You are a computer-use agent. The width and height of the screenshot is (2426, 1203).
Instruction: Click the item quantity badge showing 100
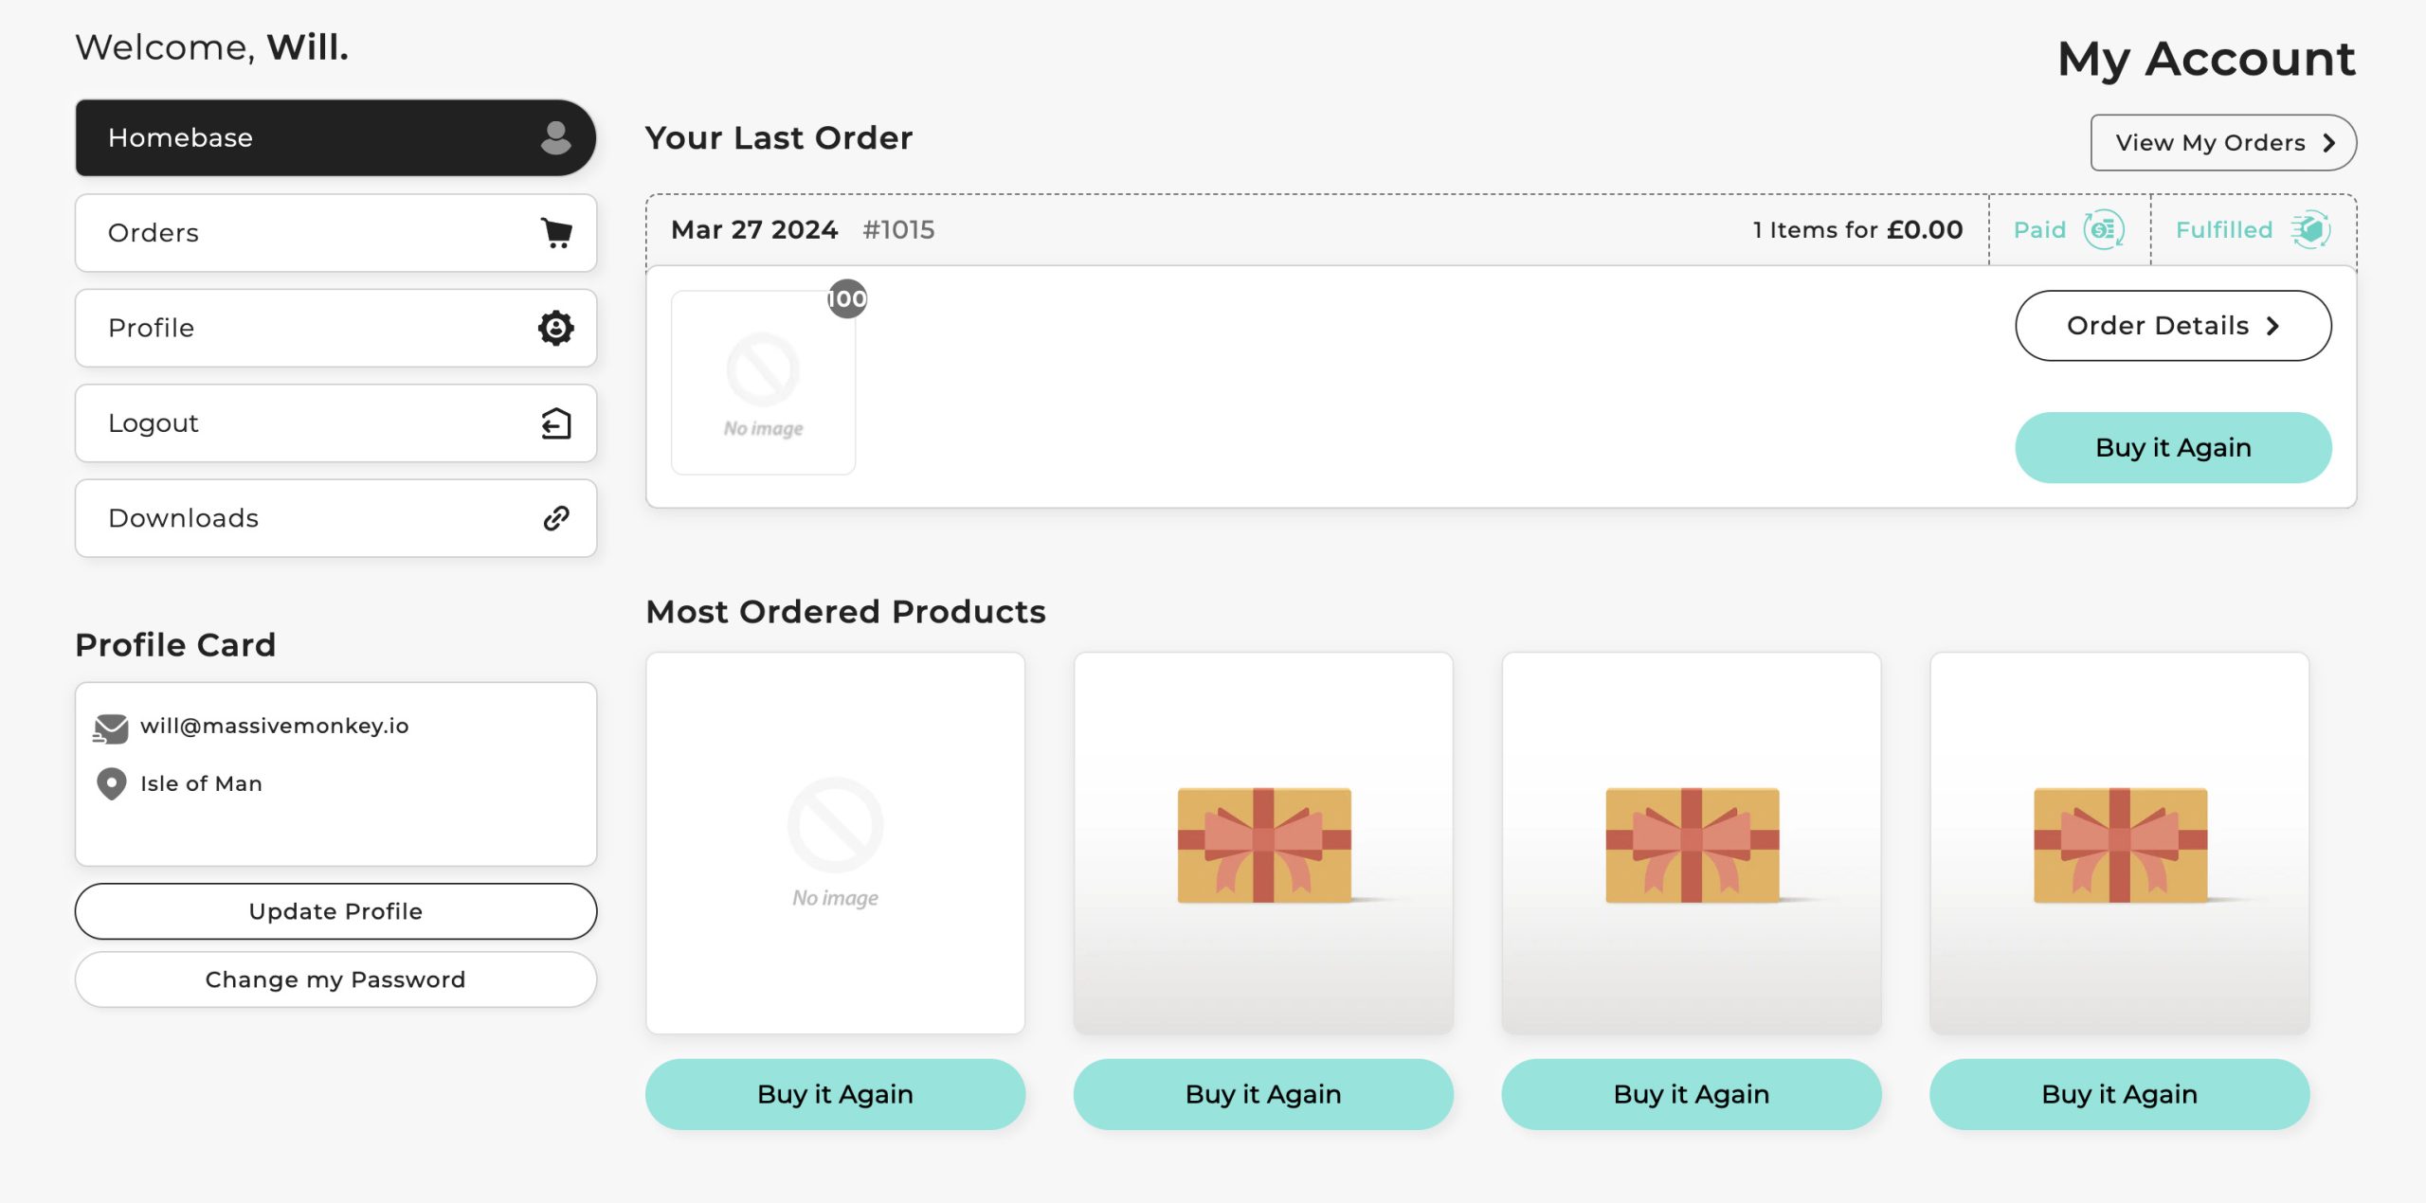(x=845, y=298)
